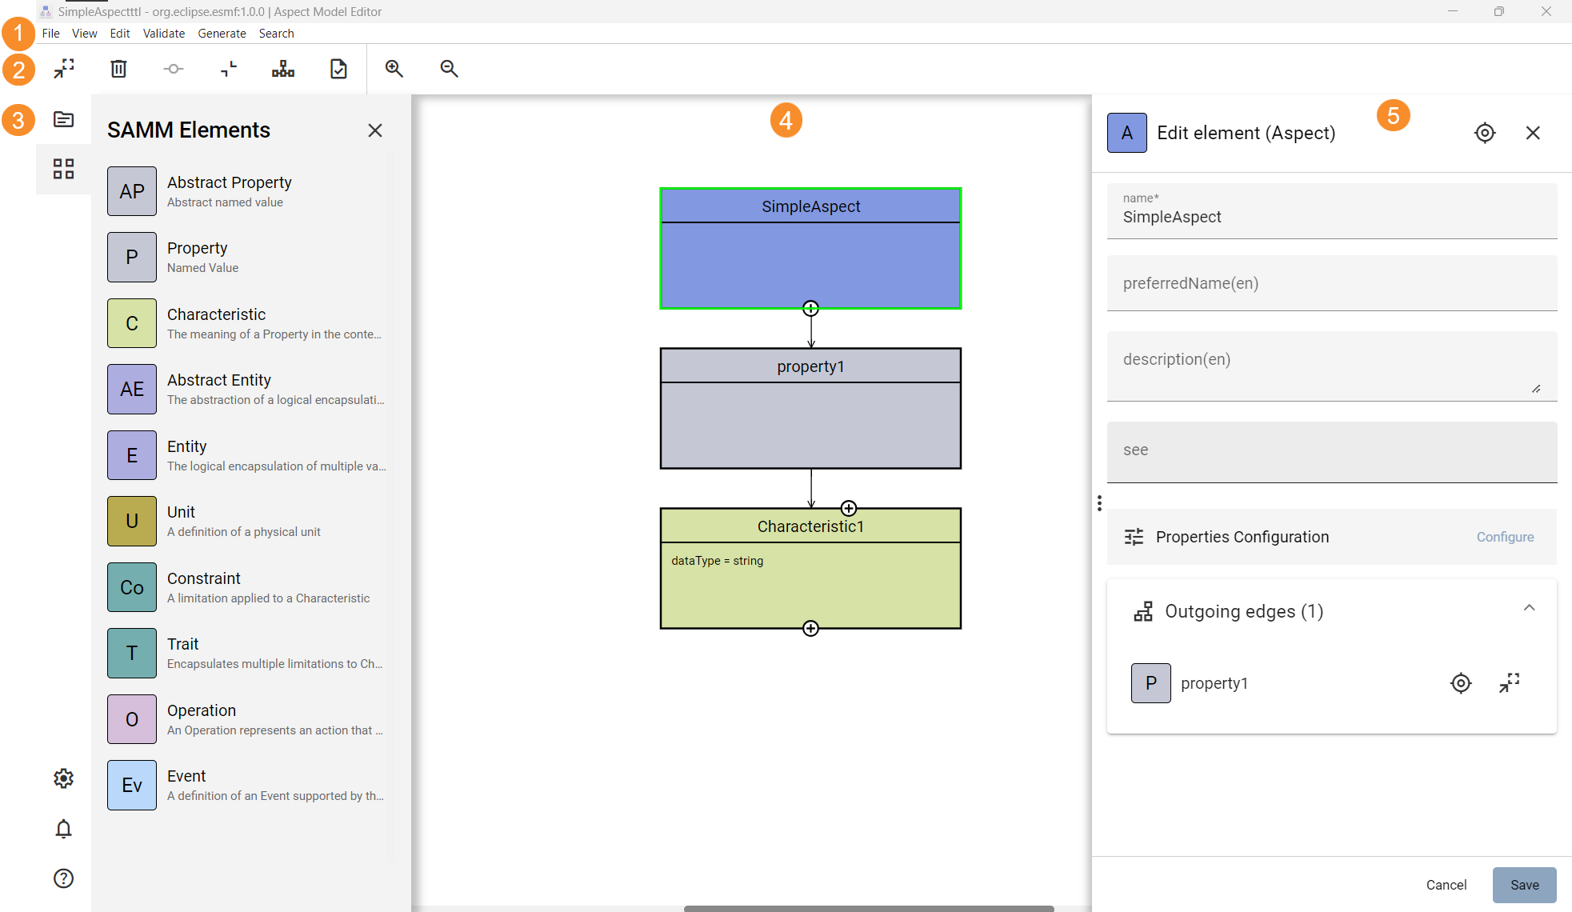Collapse the Outgoing edges section
This screenshot has height=912, width=1572.
tap(1529, 609)
